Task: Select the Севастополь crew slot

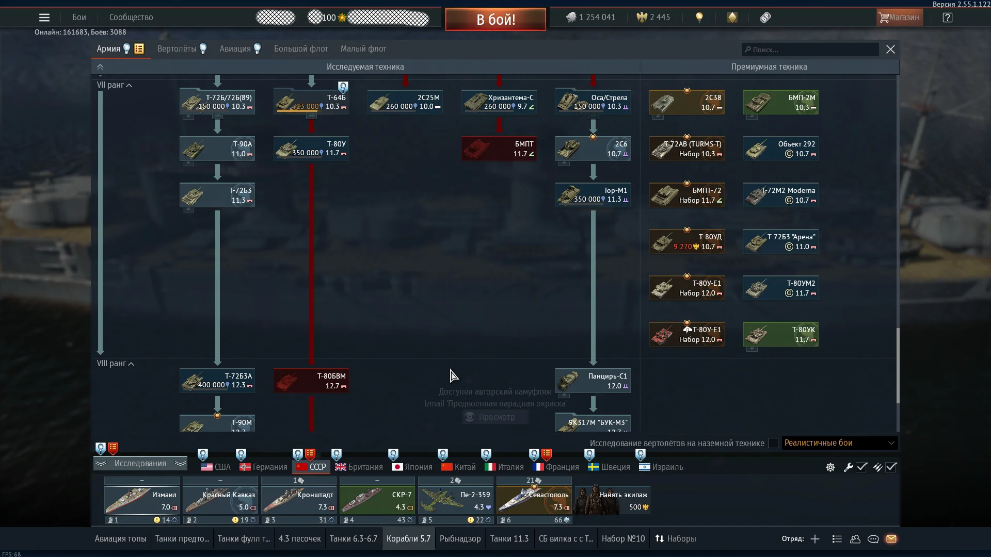Action: [x=534, y=500]
